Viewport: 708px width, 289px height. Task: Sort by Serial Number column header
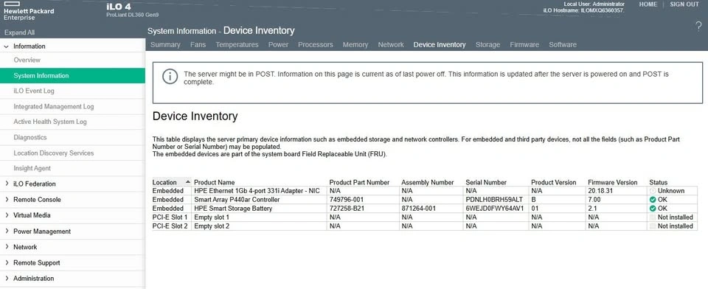pos(486,182)
